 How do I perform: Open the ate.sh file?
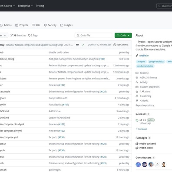point(3,170)
